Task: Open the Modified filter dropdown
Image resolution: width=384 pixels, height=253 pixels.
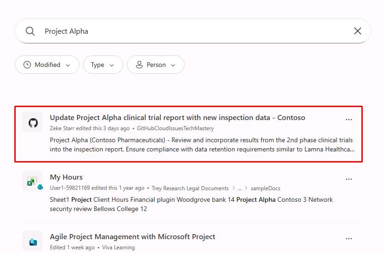Action: coord(47,65)
